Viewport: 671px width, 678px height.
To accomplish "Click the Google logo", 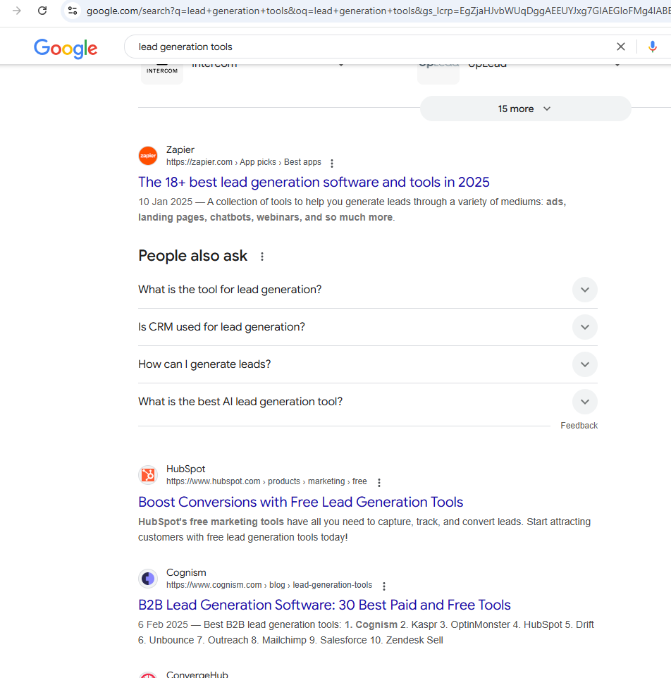I will 66,48.
